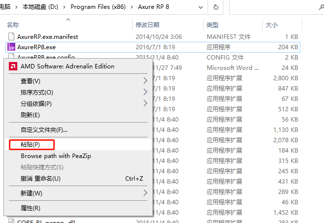
Task: Click the 大小 column header
Action: click(272, 25)
